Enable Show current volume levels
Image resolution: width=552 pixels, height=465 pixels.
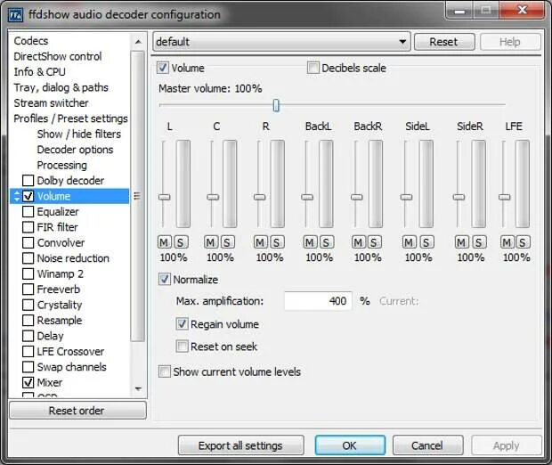(165, 371)
